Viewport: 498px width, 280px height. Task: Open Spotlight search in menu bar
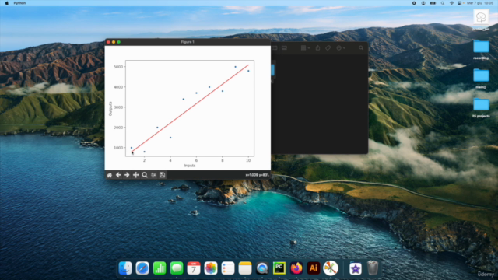tap(443, 3)
